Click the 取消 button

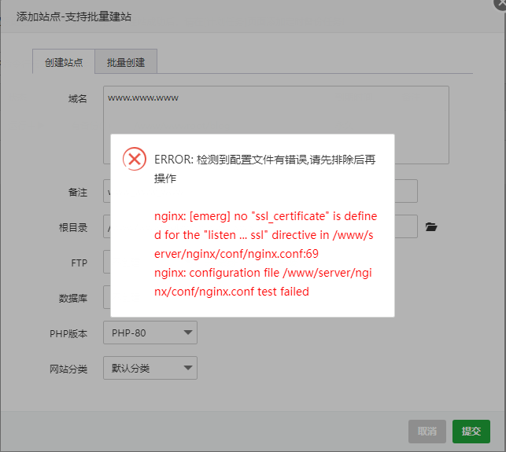coord(427,432)
